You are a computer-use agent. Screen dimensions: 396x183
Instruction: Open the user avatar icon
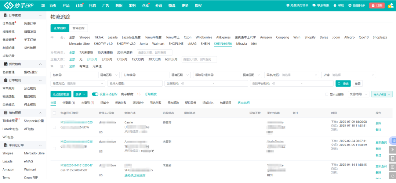390,6
